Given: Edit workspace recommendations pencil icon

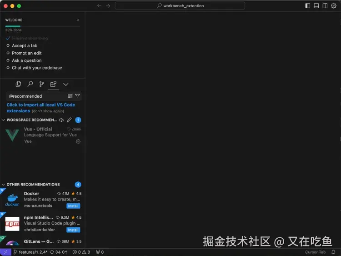Looking at the screenshot, I should click(x=69, y=120).
